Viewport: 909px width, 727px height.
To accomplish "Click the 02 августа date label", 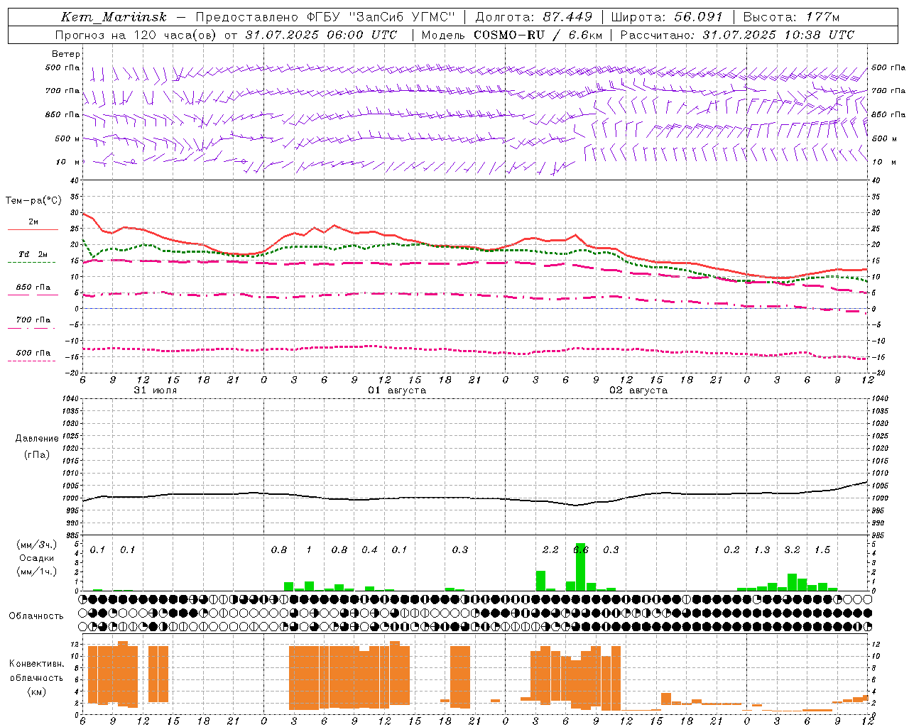I will click(x=638, y=390).
